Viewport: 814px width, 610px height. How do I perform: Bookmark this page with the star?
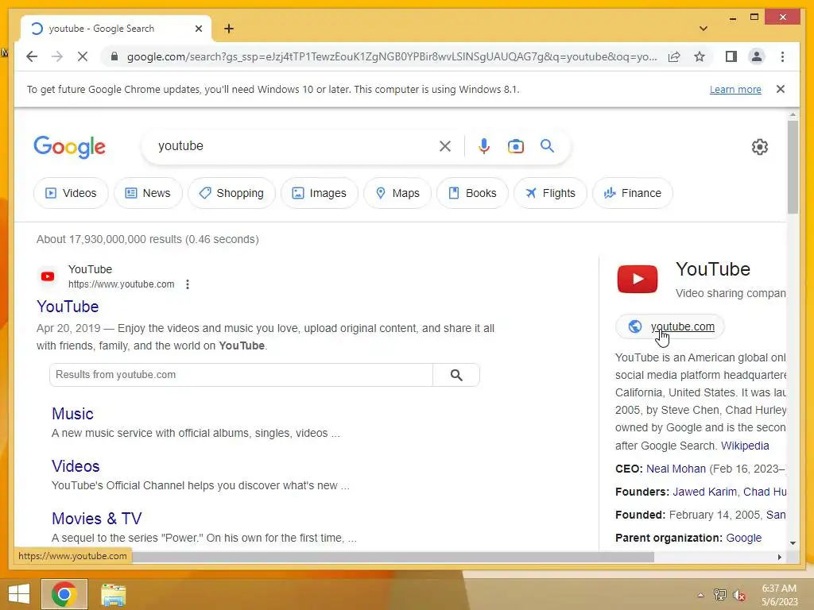coord(700,56)
